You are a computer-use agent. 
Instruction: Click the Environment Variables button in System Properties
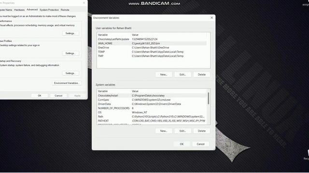[x=67, y=83]
